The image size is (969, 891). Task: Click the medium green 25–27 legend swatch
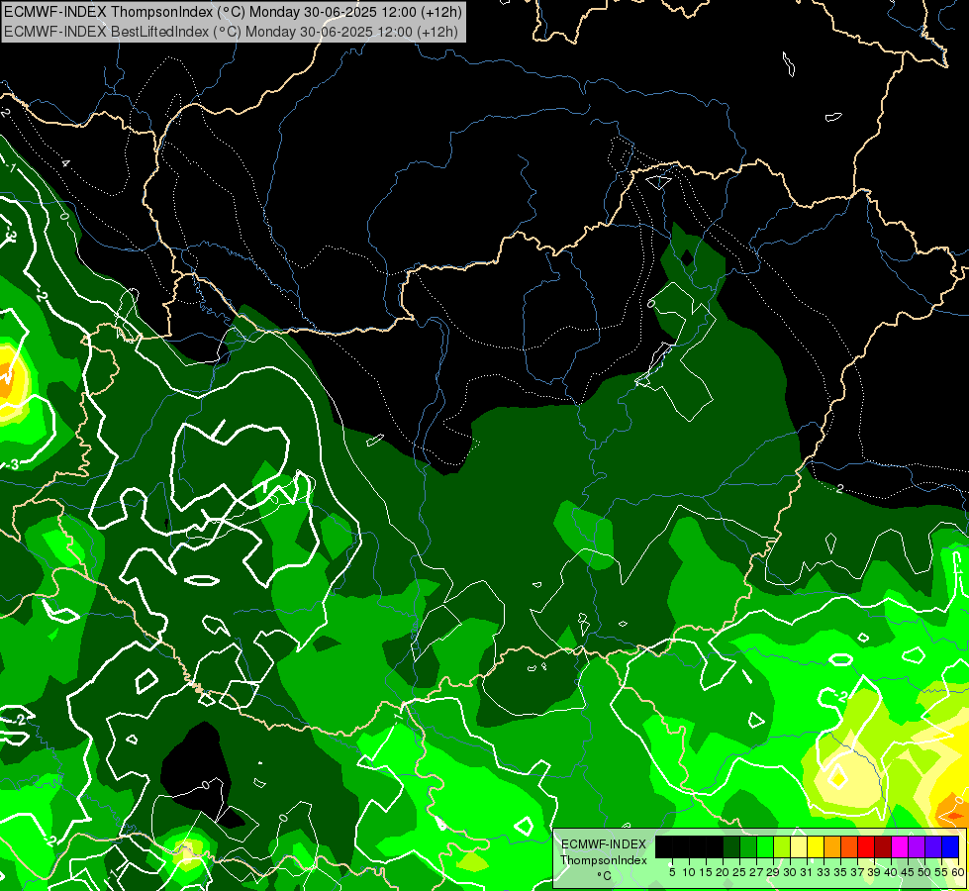[748, 846]
